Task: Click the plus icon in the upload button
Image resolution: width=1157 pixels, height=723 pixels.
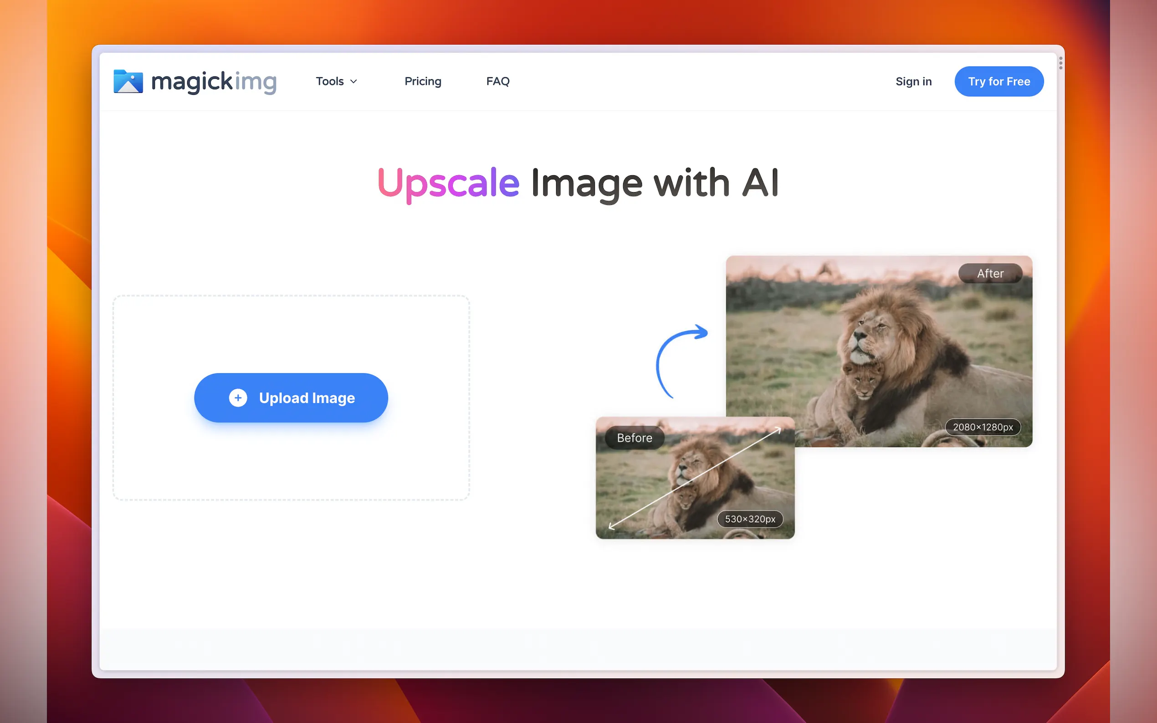Action: [238, 398]
